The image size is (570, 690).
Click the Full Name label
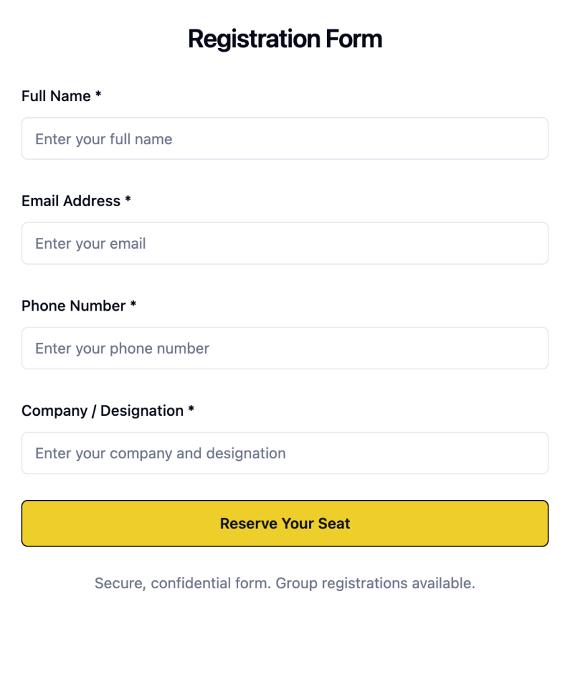56,96
